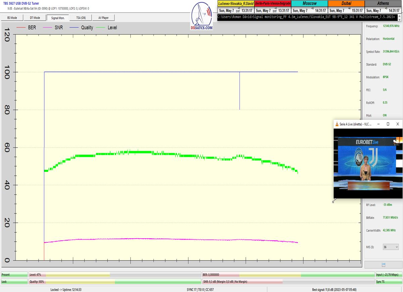Screen dimensions: 403x292
Task: Open the MIS (3) dropdown
Action: pyautogui.click(x=391, y=247)
